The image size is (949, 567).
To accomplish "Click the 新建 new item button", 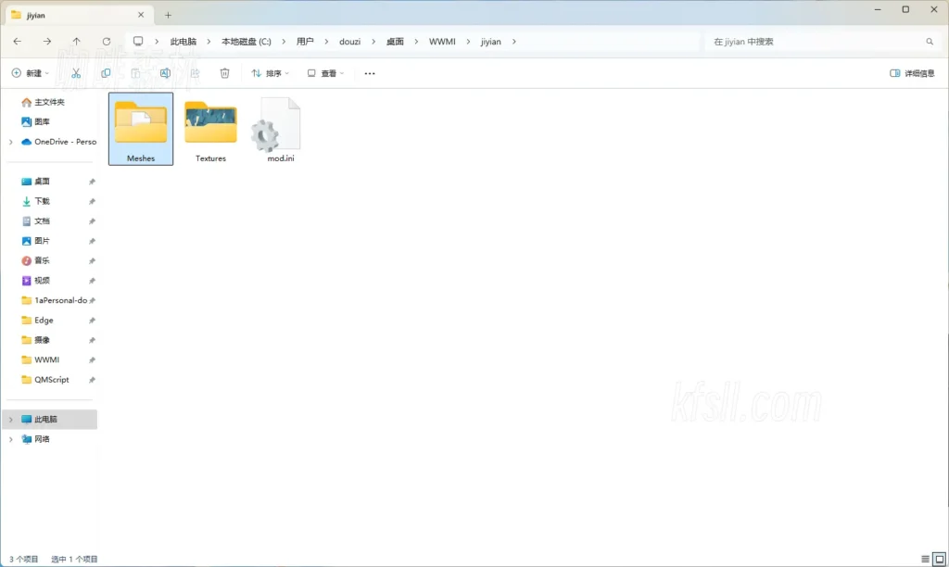I will click(31, 73).
